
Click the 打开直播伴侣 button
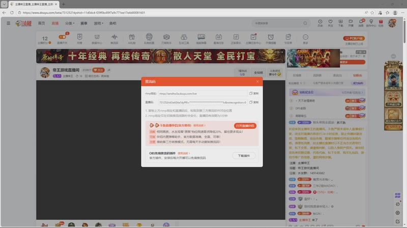(245, 126)
